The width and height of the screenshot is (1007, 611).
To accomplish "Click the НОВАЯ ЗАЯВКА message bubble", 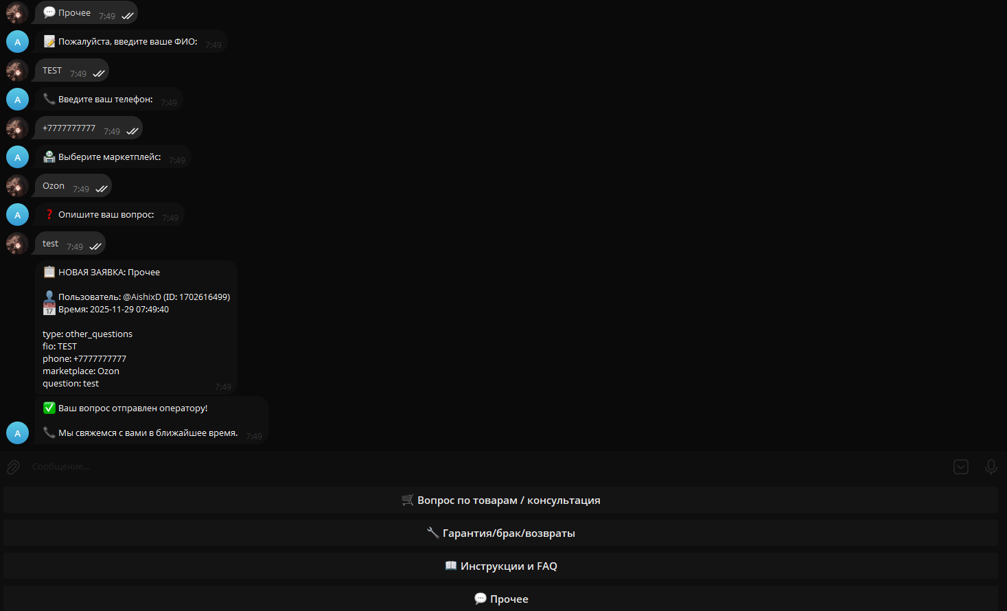I will [136, 327].
